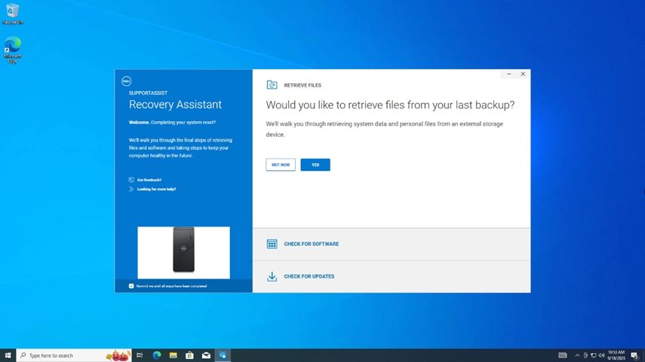Follow the Looking for more help link
Viewport: 645px width, 362px height.
156,189
